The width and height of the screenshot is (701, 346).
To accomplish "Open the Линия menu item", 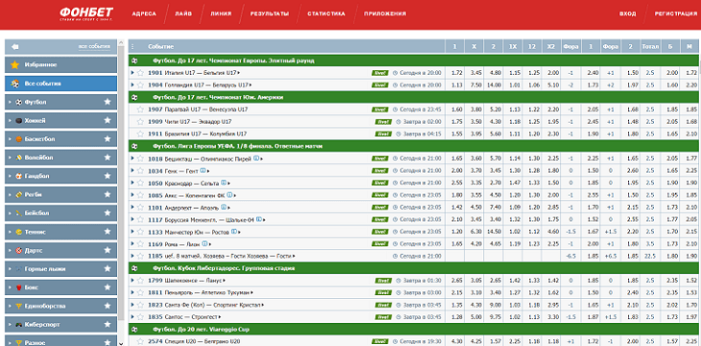I will coord(221,13).
